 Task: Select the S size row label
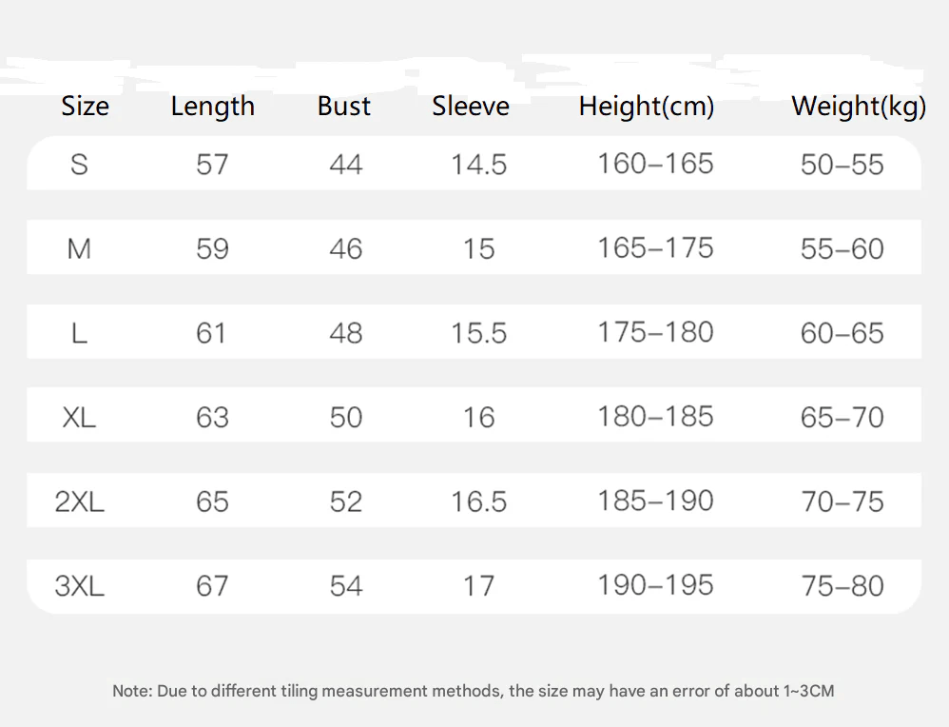(x=79, y=165)
